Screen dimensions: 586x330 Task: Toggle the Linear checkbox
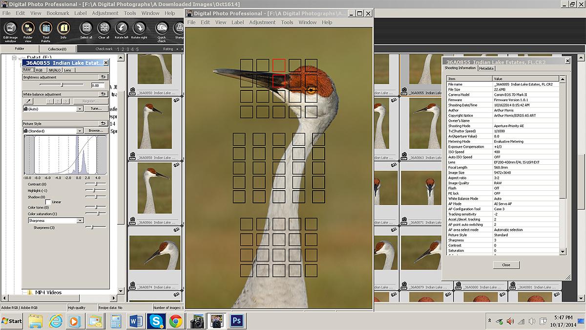(x=47, y=201)
